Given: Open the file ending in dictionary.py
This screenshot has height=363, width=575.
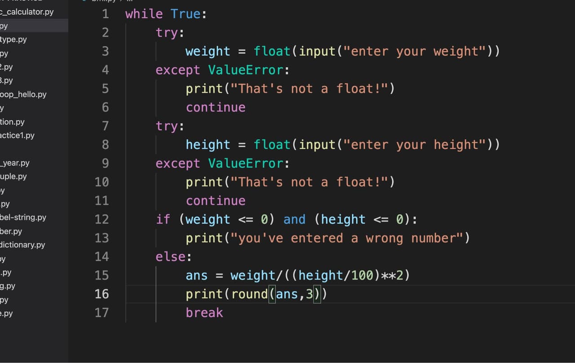Looking at the screenshot, I should point(22,245).
